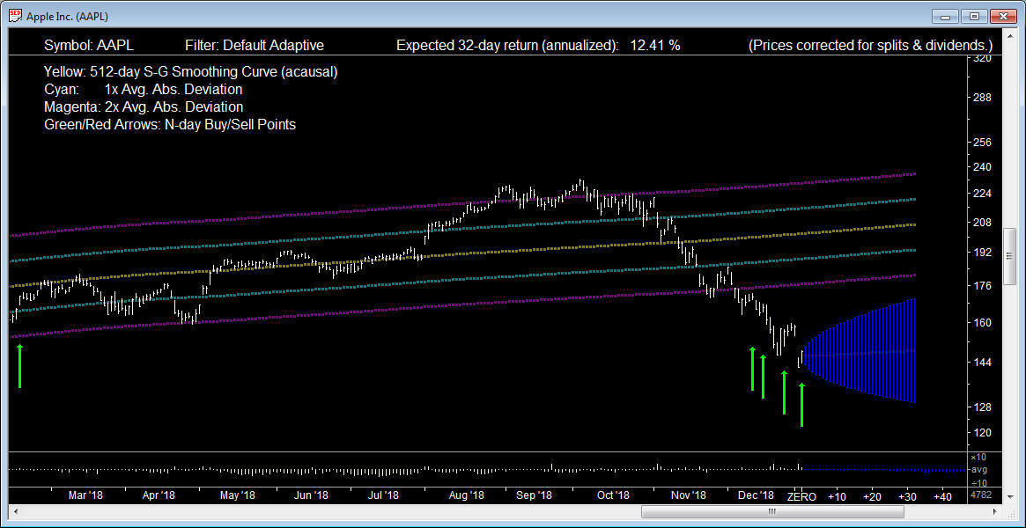Click the horizontal scrollbar left arrow
The width and height of the screenshot is (1026, 528).
(x=14, y=511)
